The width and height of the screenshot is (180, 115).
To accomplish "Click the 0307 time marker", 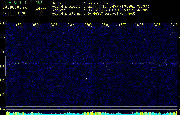I will 122,25.
